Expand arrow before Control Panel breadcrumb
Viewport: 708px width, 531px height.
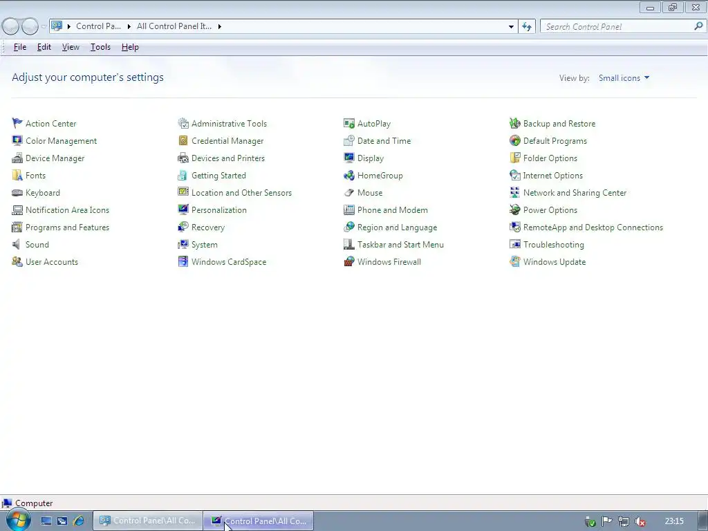(68, 27)
